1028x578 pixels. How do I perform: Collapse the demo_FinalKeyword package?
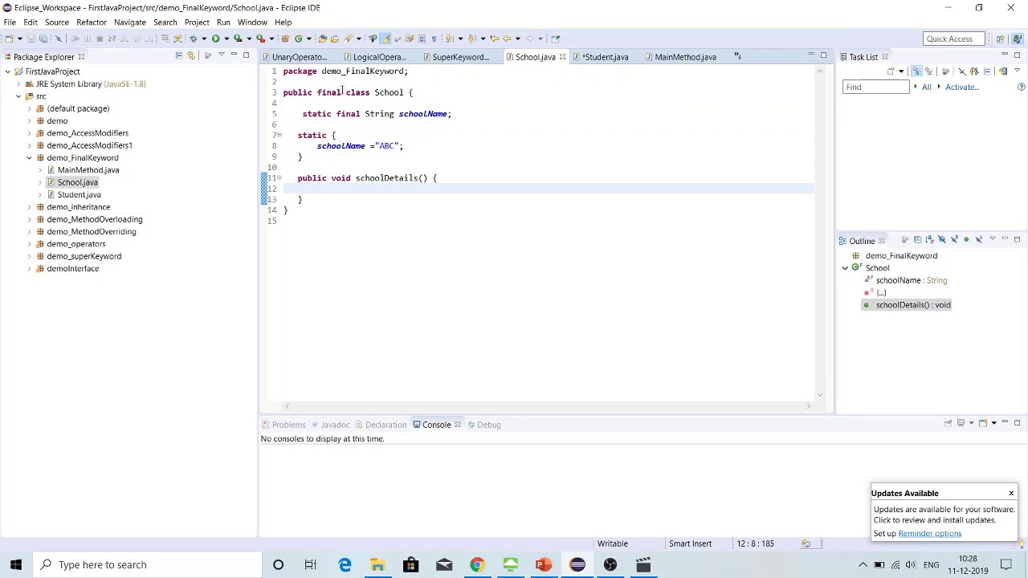click(x=30, y=158)
